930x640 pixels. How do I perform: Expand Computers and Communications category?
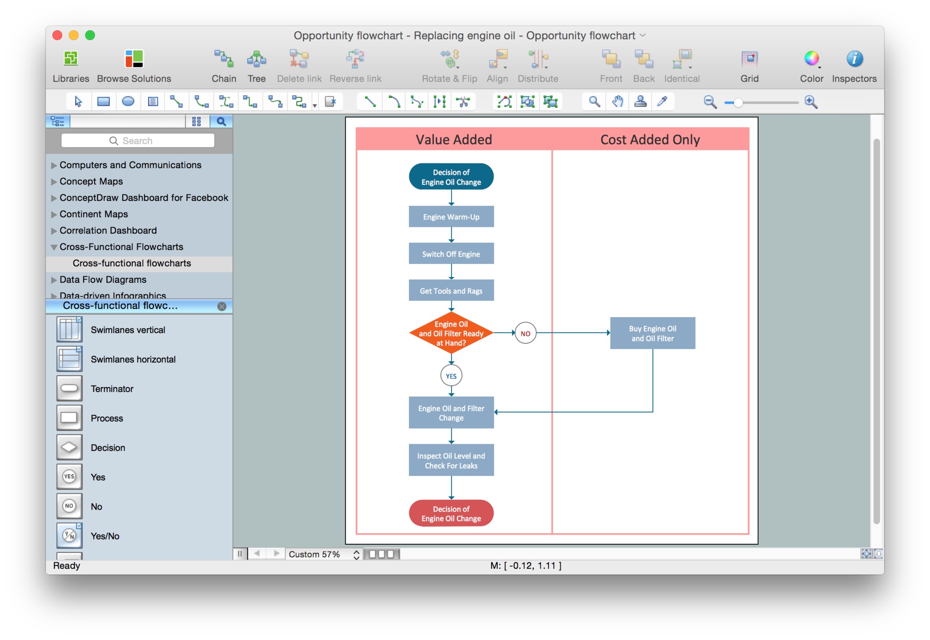(x=54, y=165)
